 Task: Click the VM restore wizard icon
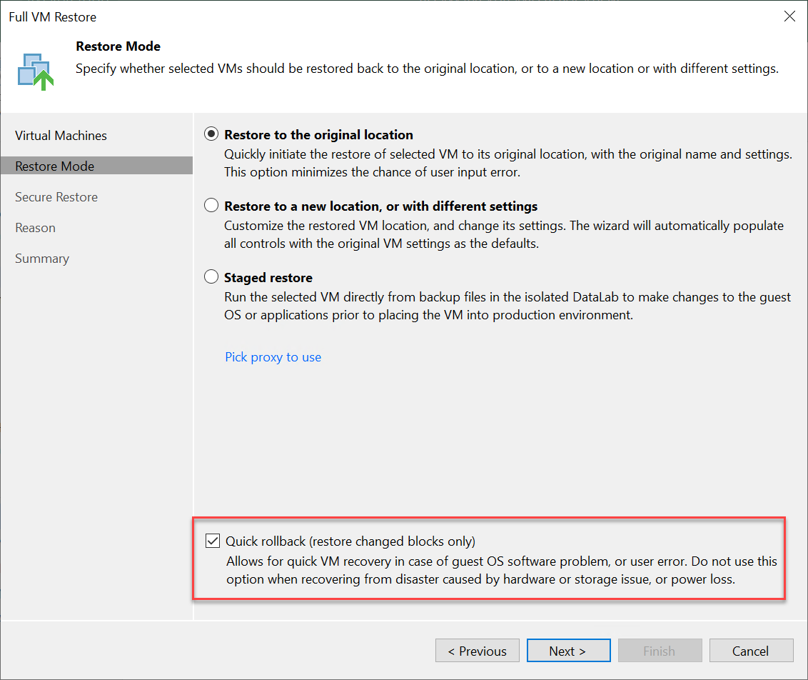click(x=36, y=71)
